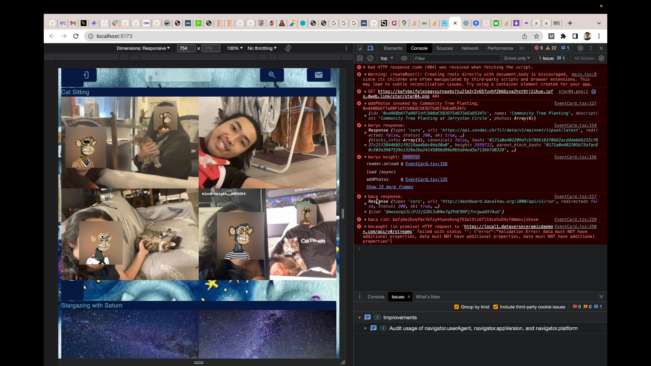Open the Errors only log level dropdown
The image size is (651, 366).
click(x=517, y=58)
